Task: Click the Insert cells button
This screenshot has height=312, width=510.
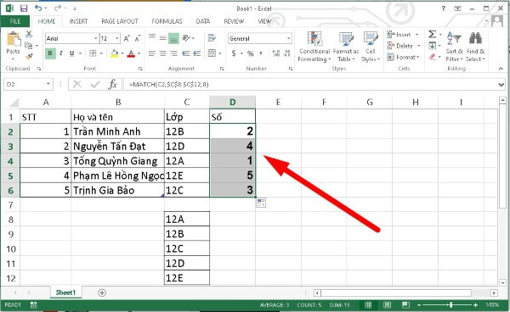Action: point(403,35)
